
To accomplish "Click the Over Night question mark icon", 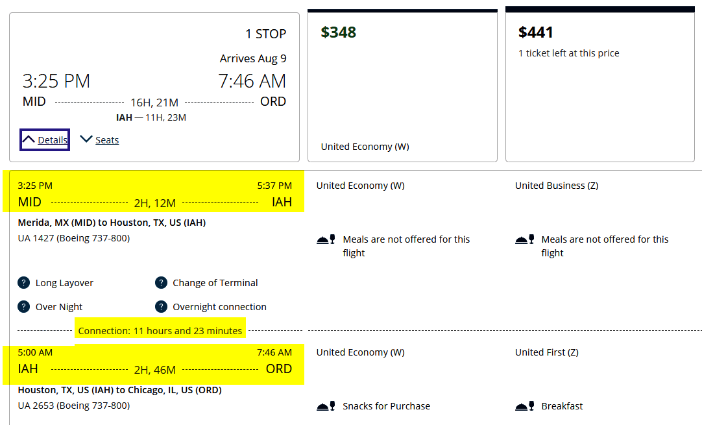I will pyautogui.click(x=24, y=307).
